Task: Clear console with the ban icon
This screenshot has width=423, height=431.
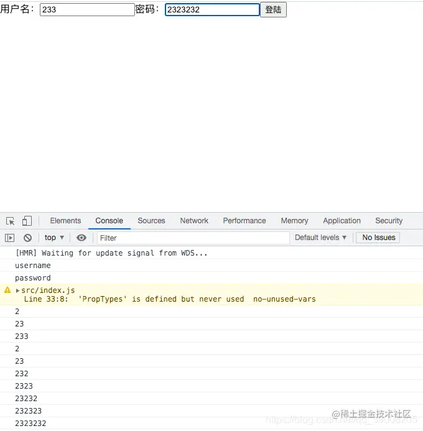Action: [x=27, y=238]
